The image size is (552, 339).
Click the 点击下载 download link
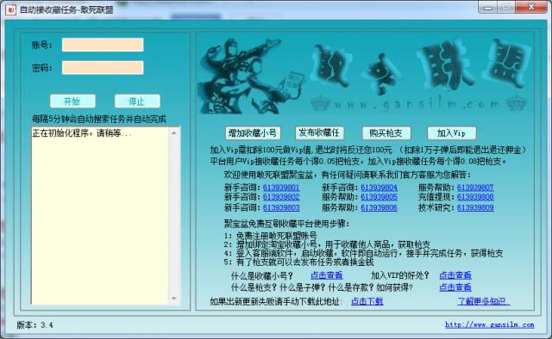click(367, 301)
